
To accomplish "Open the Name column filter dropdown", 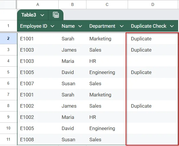I will coord(80,26).
